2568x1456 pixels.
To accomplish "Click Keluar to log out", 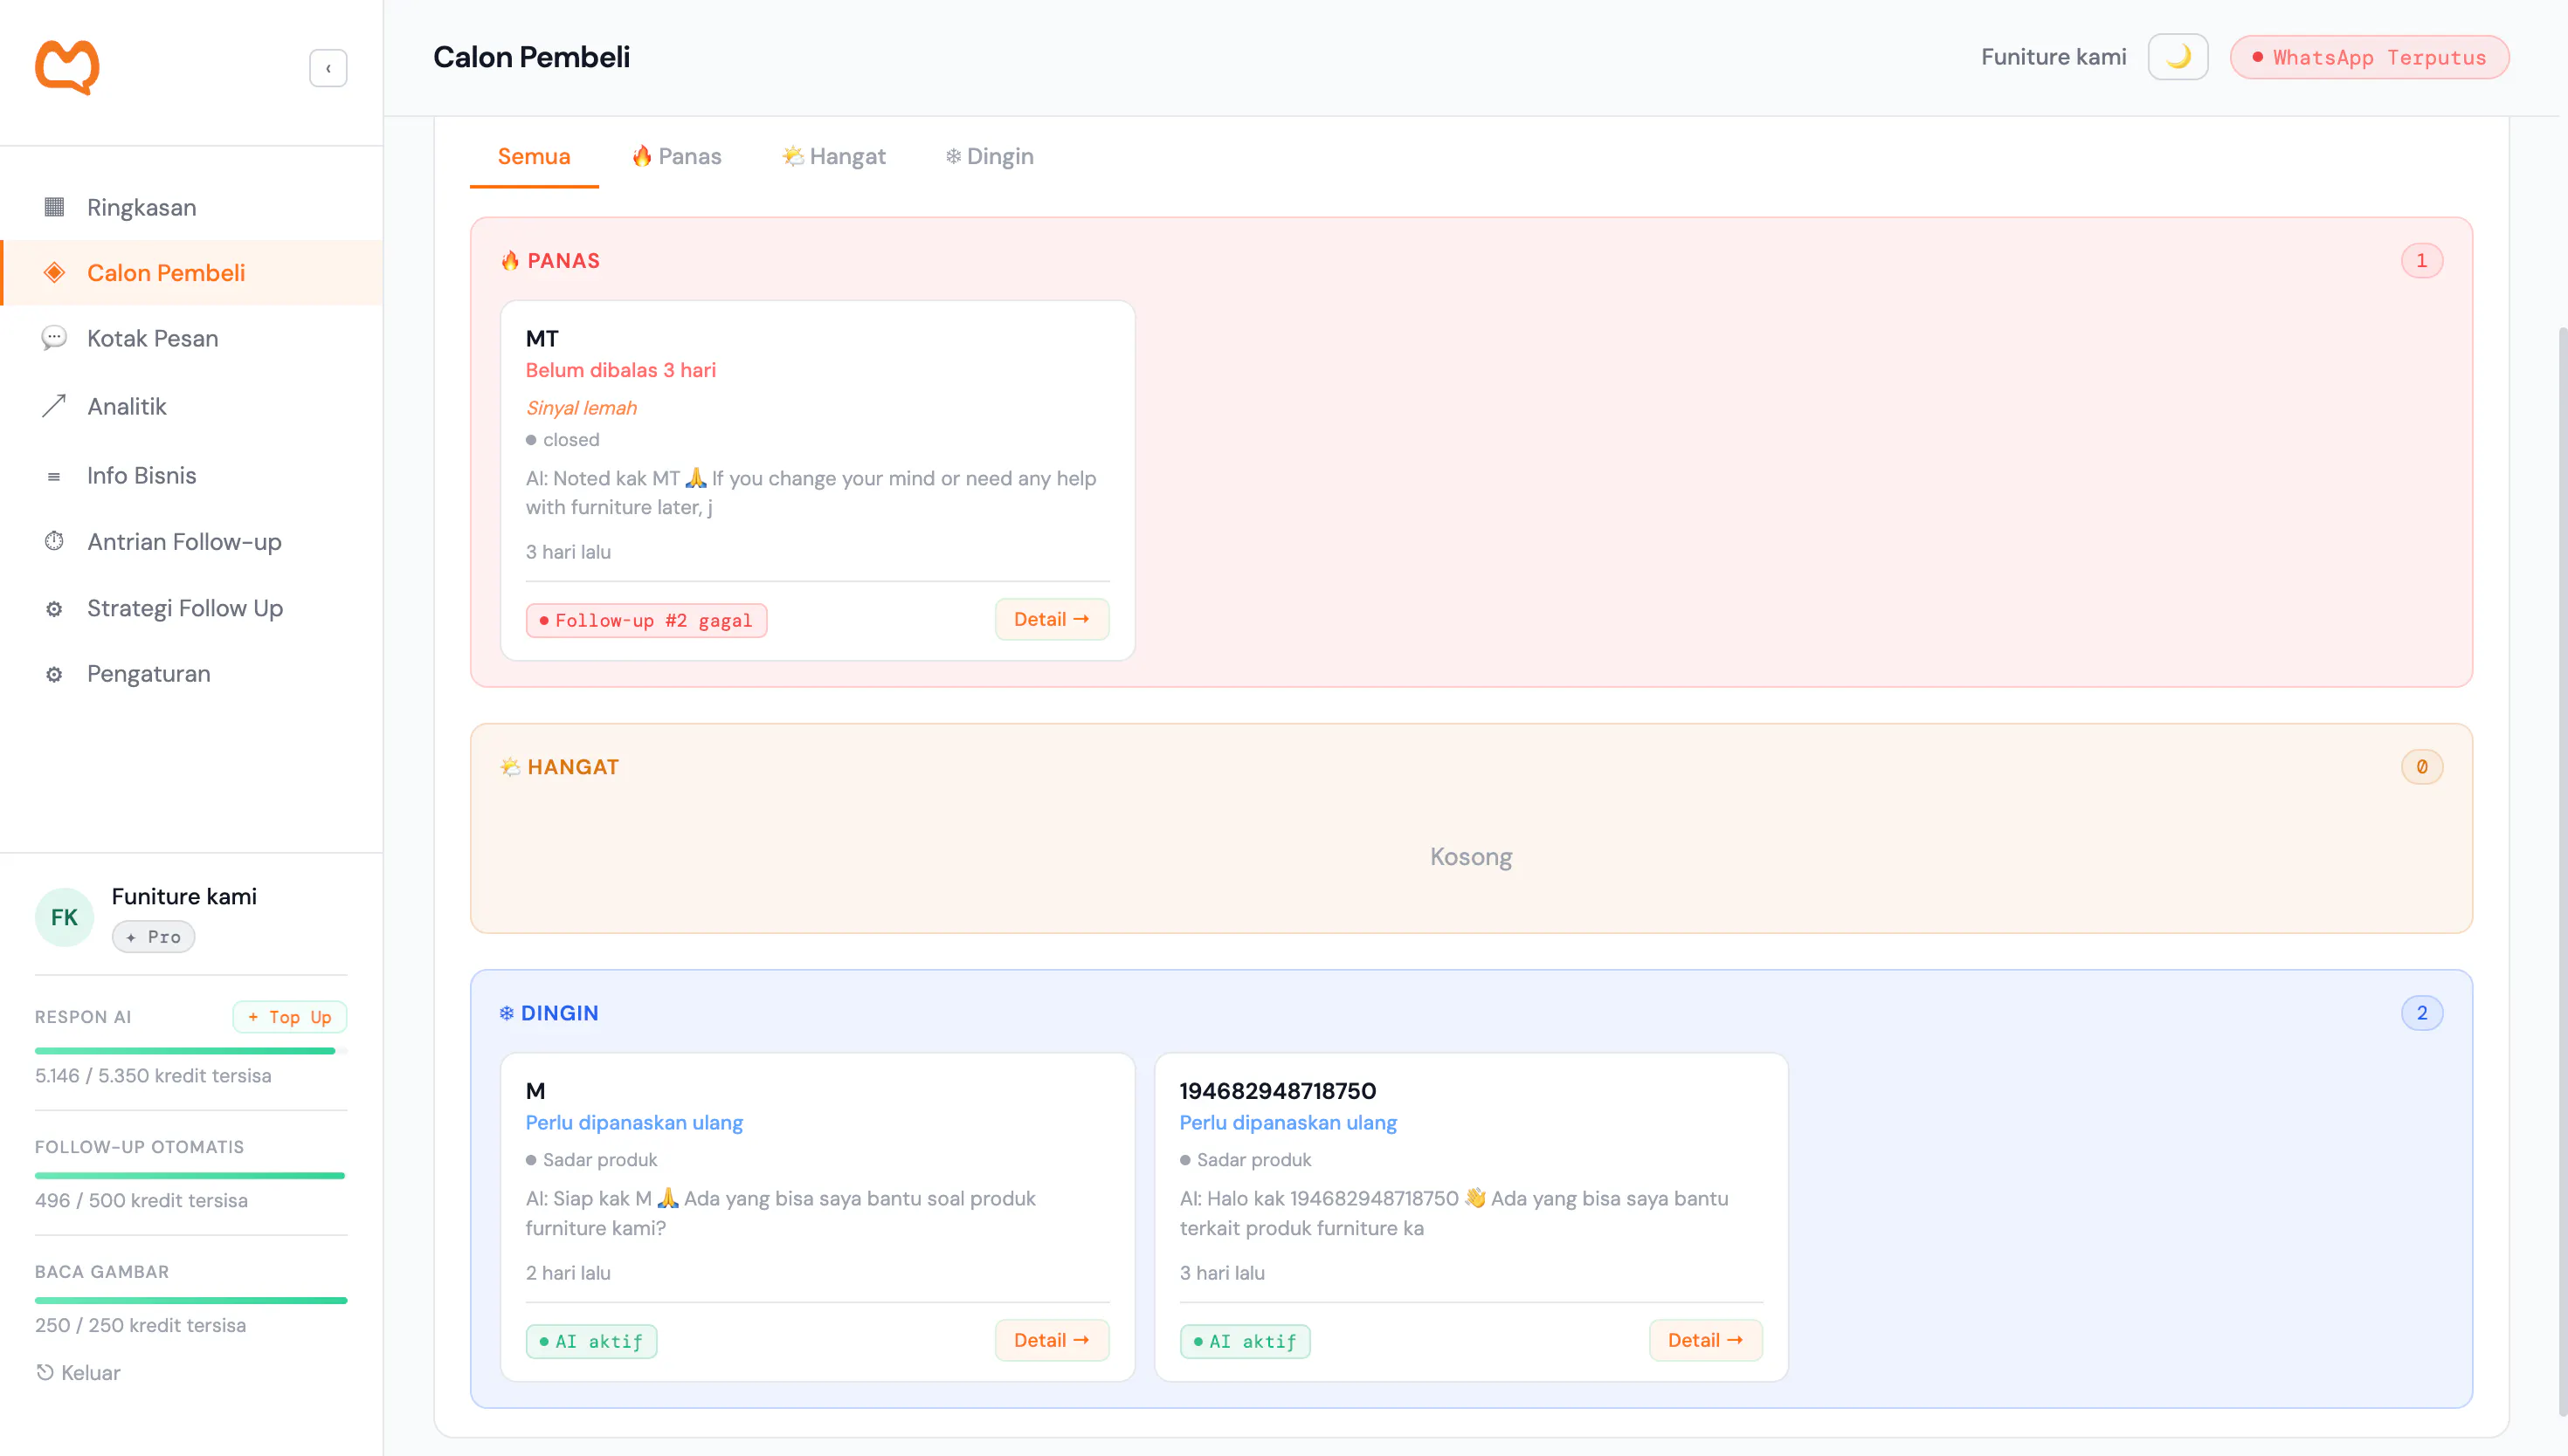I will [78, 1373].
